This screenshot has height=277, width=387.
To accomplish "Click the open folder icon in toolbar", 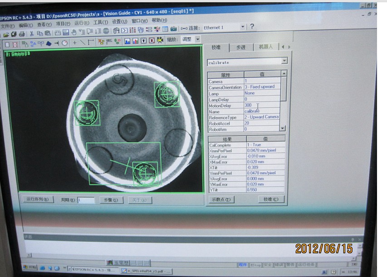I will pyautogui.click(x=6, y=34).
